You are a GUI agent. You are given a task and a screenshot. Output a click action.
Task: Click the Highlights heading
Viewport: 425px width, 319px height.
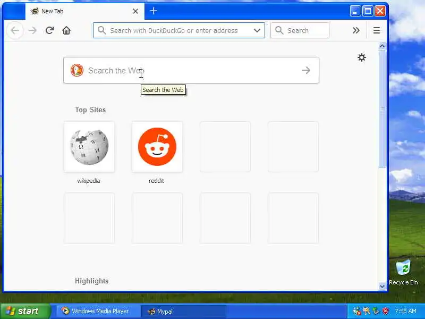pos(91,281)
